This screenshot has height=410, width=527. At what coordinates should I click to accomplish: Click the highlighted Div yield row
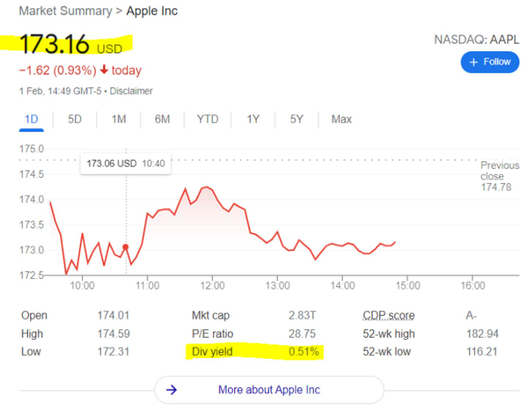(255, 351)
